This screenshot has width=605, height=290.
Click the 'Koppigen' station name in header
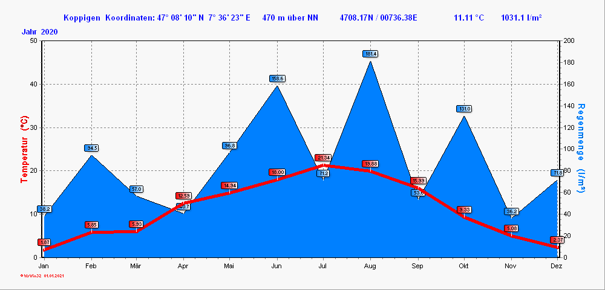[82, 18]
